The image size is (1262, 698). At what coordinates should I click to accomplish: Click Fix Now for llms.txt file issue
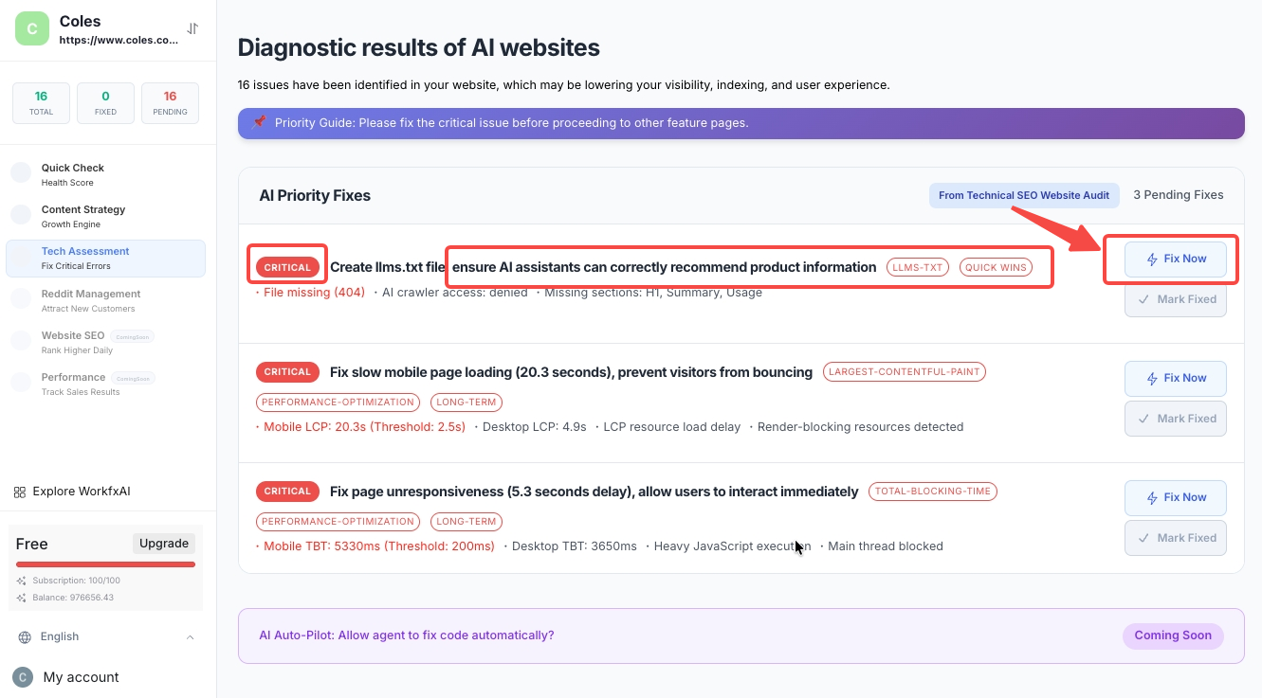click(x=1175, y=259)
